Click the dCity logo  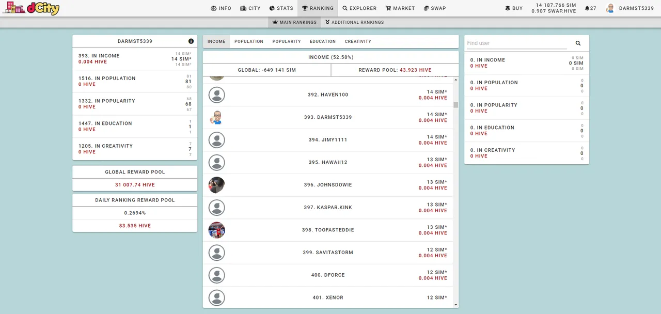[31, 8]
